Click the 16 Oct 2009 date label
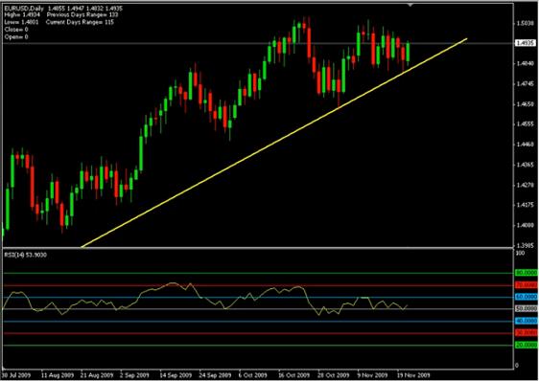This screenshot has height=381, width=539. tap(293, 375)
